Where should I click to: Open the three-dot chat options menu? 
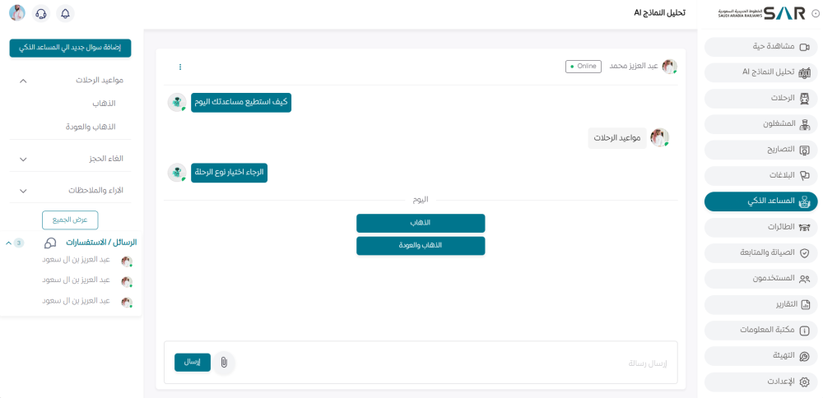[180, 67]
